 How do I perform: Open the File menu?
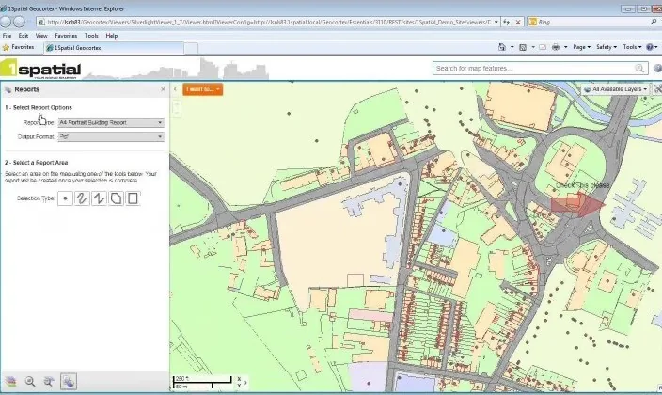pyautogui.click(x=7, y=36)
